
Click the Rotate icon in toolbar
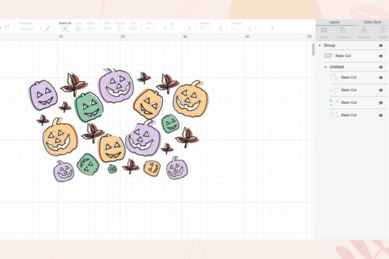click(203, 29)
